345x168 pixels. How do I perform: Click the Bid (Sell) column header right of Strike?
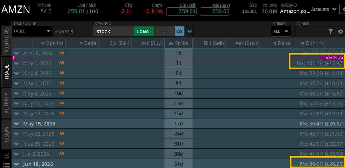tap(214, 43)
